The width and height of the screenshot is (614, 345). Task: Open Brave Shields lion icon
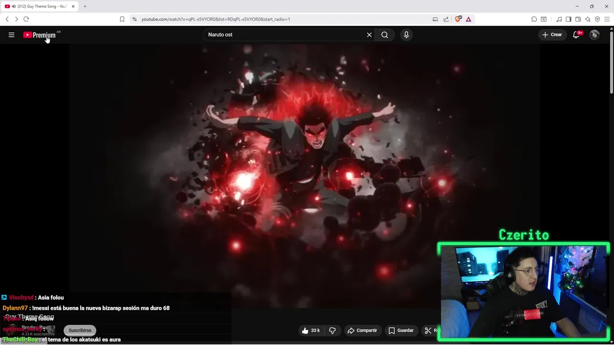[458, 19]
